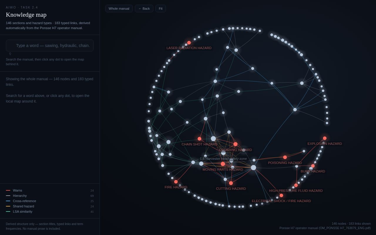Open the red Crushing Hazard dot

tap(235, 144)
